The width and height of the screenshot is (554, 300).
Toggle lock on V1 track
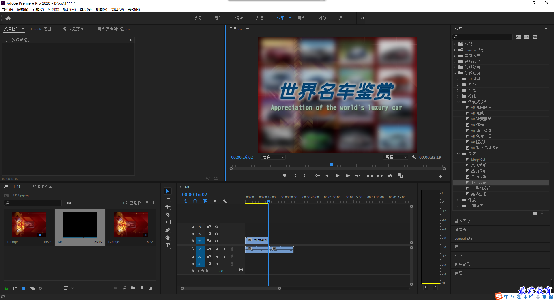tap(193, 241)
